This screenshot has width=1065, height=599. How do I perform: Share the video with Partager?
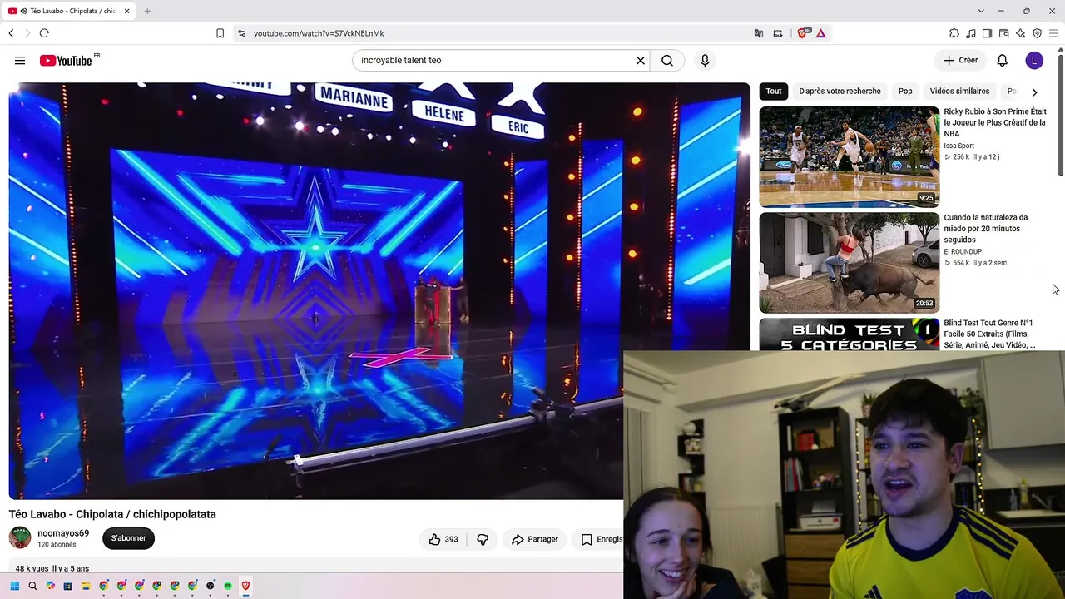535,539
